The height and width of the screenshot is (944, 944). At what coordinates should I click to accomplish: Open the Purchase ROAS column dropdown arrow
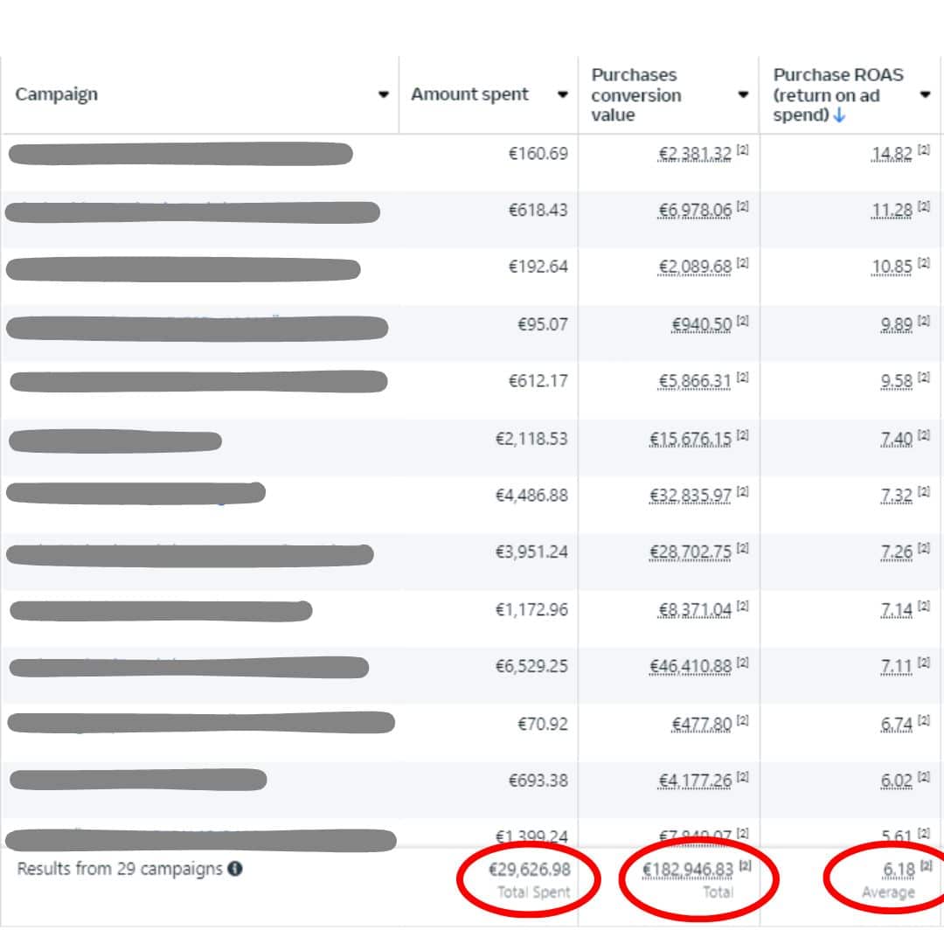pyautogui.click(x=925, y=94)
